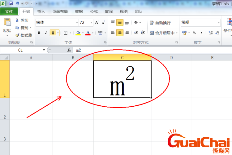Screen dimensions: 232x155
Task: Click the 合并后居中 merge and center button
Action: point(162,33)
